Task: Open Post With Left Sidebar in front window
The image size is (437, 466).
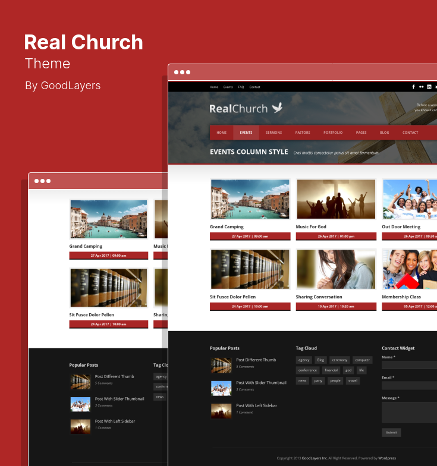Action: tap(257, 405)
